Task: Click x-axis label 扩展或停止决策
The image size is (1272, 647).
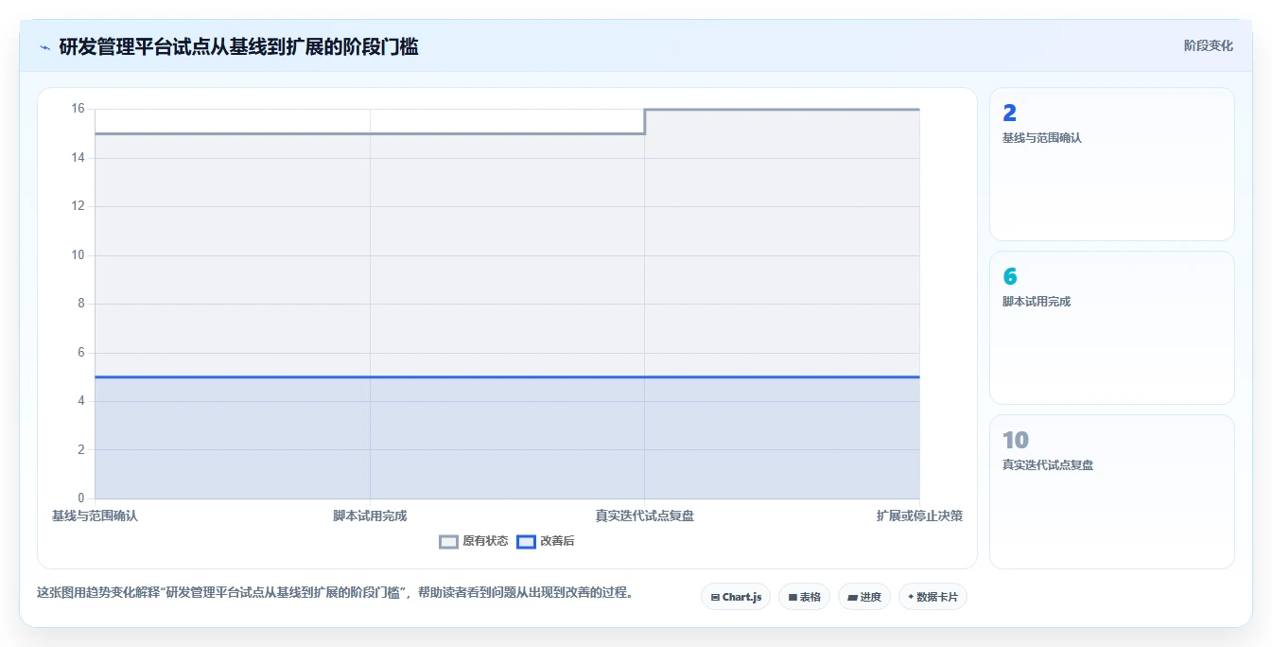Action: (919, 516)
